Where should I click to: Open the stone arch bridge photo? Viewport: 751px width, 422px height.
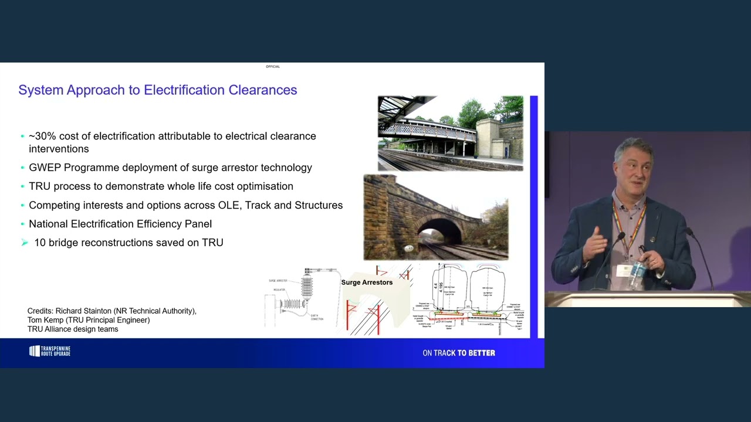pyautogui.click(x=435, y=217)
